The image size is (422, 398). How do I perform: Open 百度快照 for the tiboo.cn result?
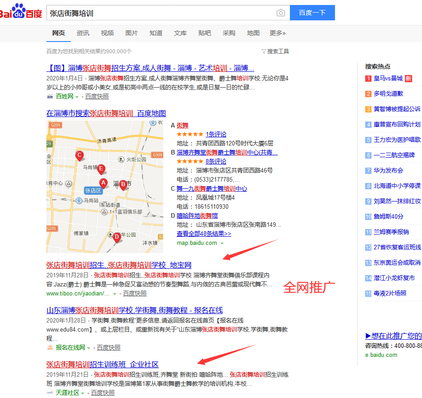pyautogui.click(x=135, y=293)
